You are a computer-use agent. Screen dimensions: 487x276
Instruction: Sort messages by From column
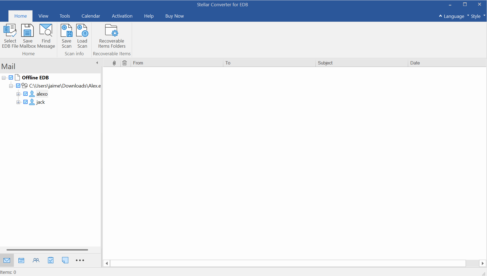(x=177, y=63)
